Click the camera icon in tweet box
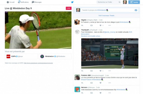Viewport: 143px width, 94px height. 136,10
